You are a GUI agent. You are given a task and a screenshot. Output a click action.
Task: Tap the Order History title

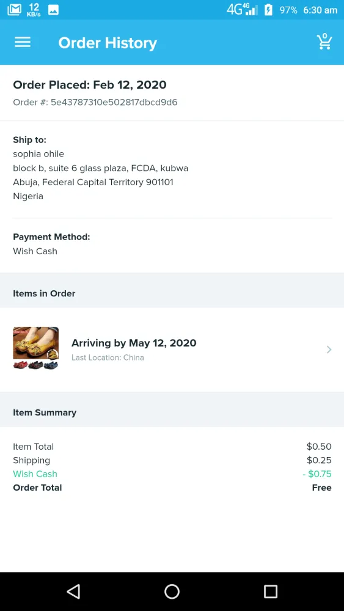[108, 43]
